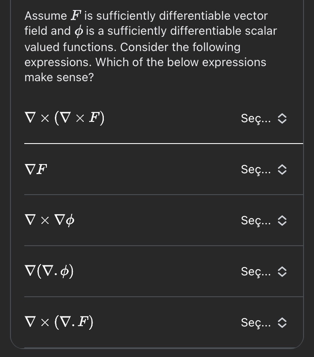The image size is (314, 357).
Task: Tap the chevron arrows in the ∇(∇.ϕ) row
Action: [x=283, y=272]
